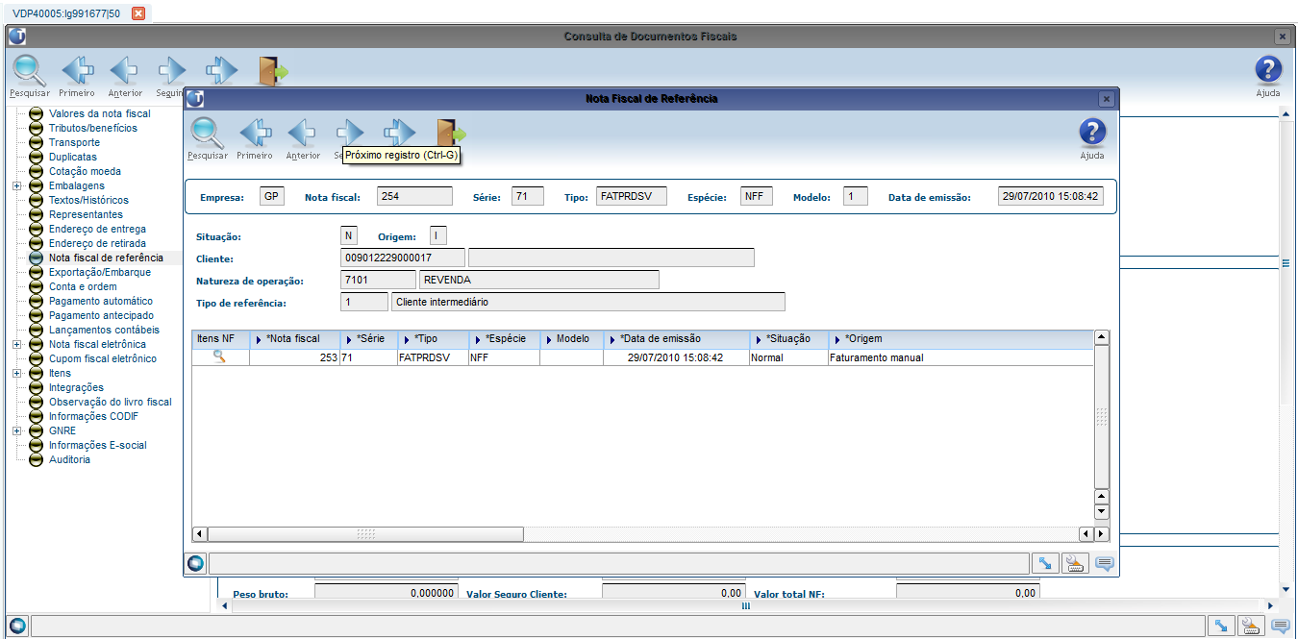Open Lançamentos contábeis tree item
This screenshot has width=1298, height=639.
tap(104, 330)
